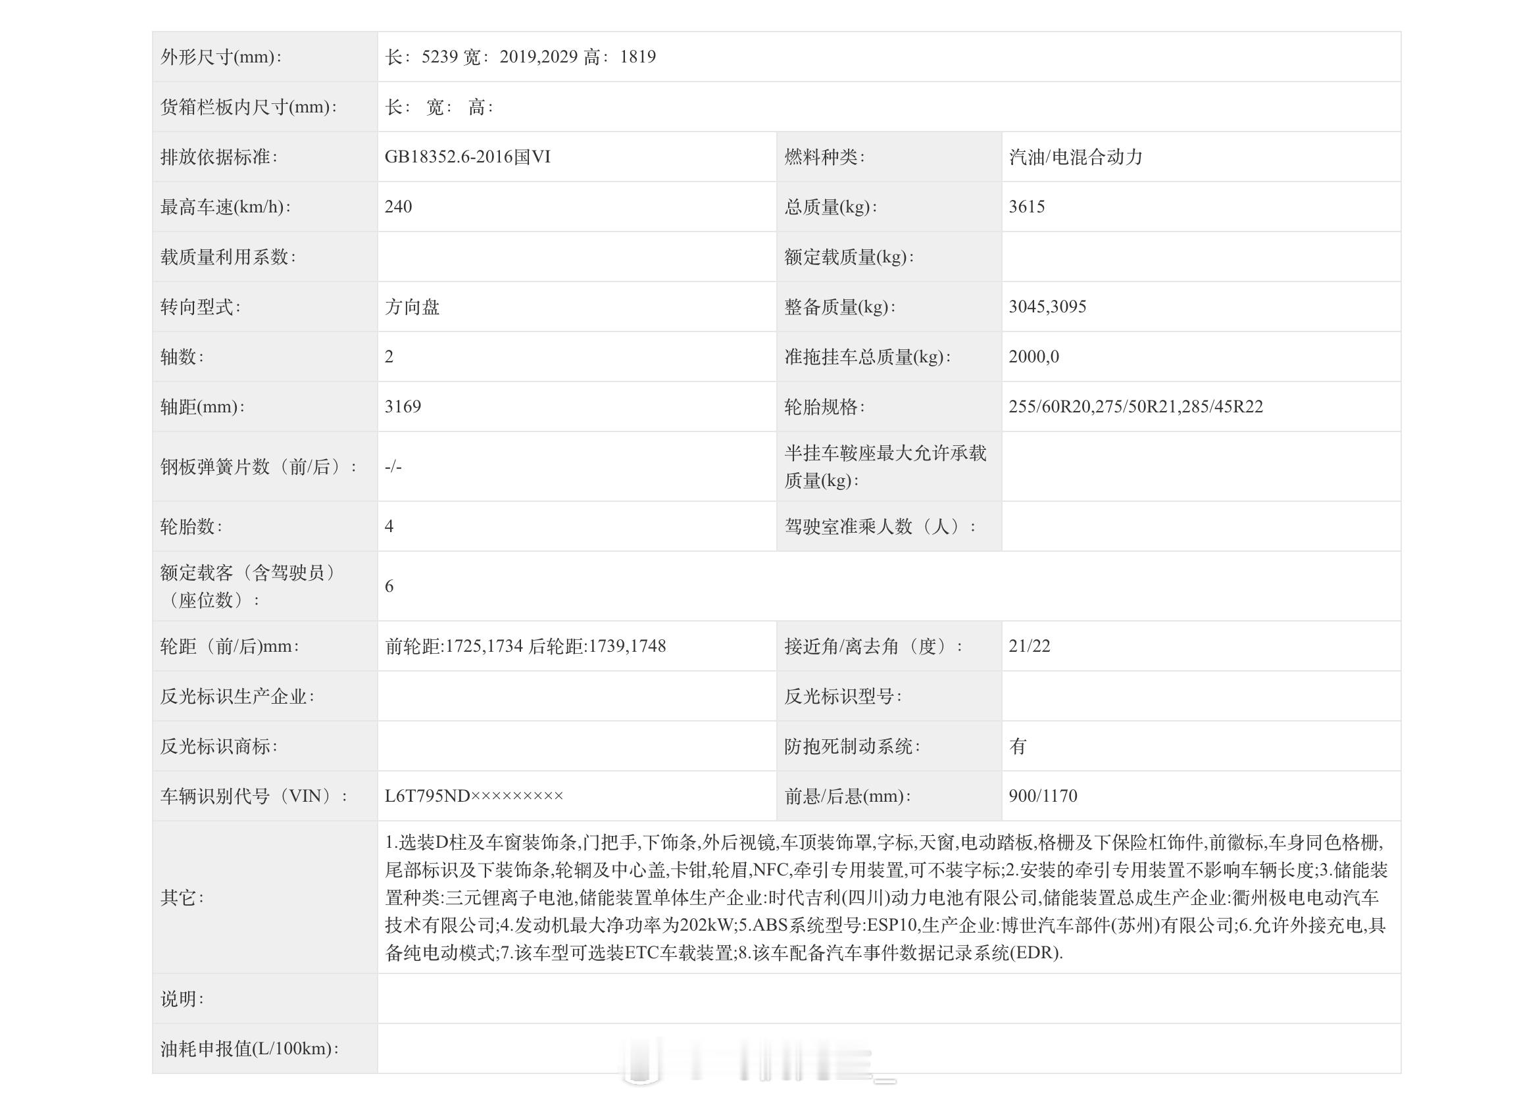
Task: Select the 前轮距:1725,1734 后轮距:1739,1748 value
Action: [525, 646]
